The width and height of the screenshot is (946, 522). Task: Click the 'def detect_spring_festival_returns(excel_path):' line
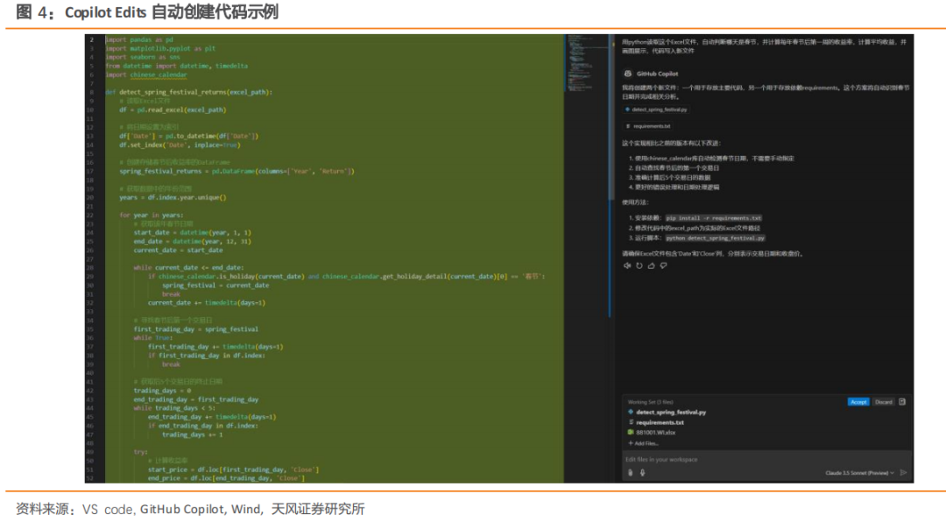(x=189, y=92)
